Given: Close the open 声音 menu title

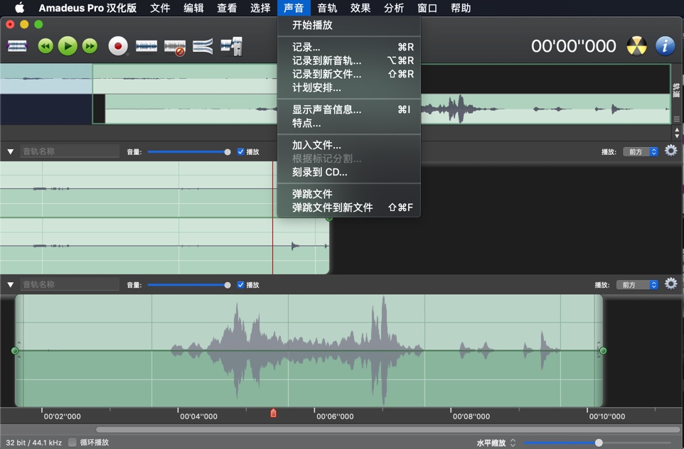Looking at the screenshot, I should click(294, 8).
